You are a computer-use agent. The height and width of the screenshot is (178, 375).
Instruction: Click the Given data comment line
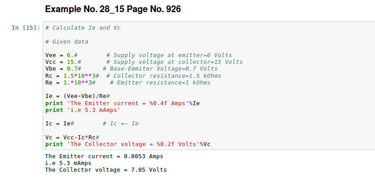pos(67,42)
